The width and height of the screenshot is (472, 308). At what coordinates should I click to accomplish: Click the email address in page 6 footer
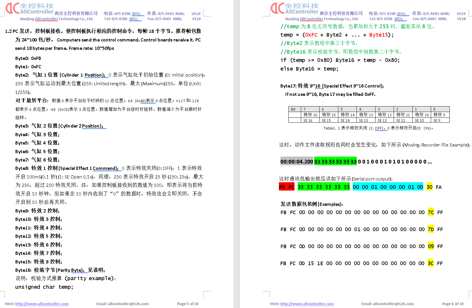[x=393, y=304]
